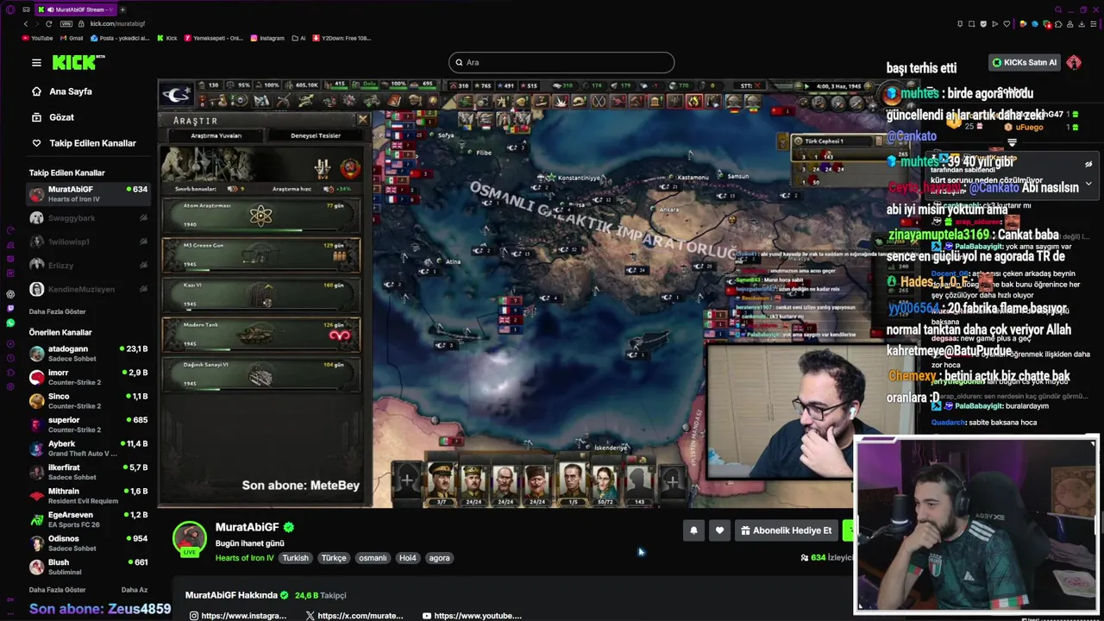The image size is (1104, 621).
Task: Open Blush Subliminal channel
Action: (88, 567)
